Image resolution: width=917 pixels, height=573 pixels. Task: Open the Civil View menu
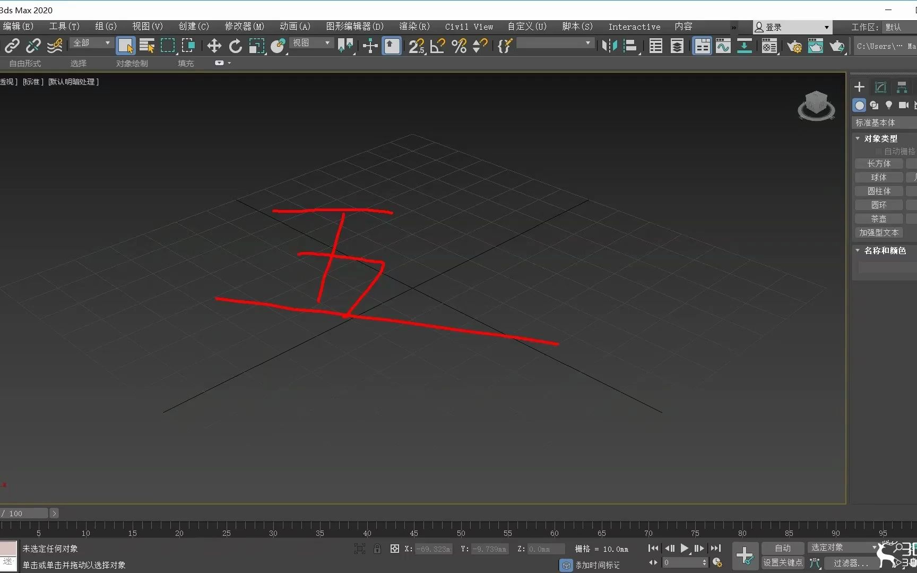469,27
